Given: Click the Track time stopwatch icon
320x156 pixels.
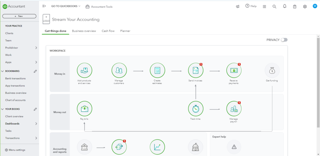Looking at the screenshot, I should pos(196,109).
